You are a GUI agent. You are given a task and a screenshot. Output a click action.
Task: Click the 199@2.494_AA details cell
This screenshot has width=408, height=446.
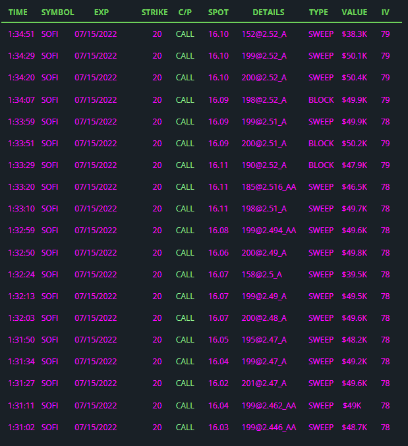(x=269, y=231)
